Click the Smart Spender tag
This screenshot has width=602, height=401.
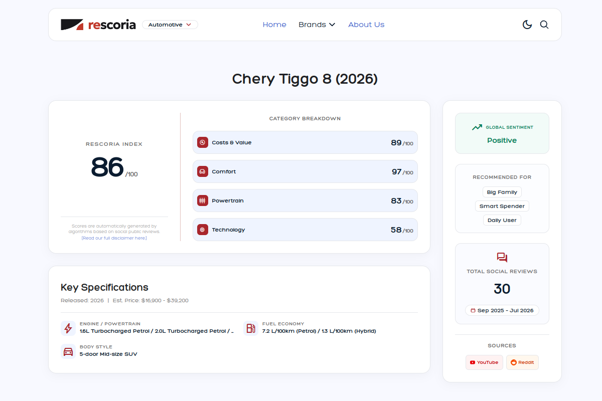[502, 206]
